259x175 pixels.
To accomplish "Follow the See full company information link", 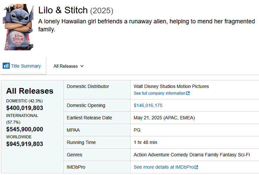I will pos(159,93).
